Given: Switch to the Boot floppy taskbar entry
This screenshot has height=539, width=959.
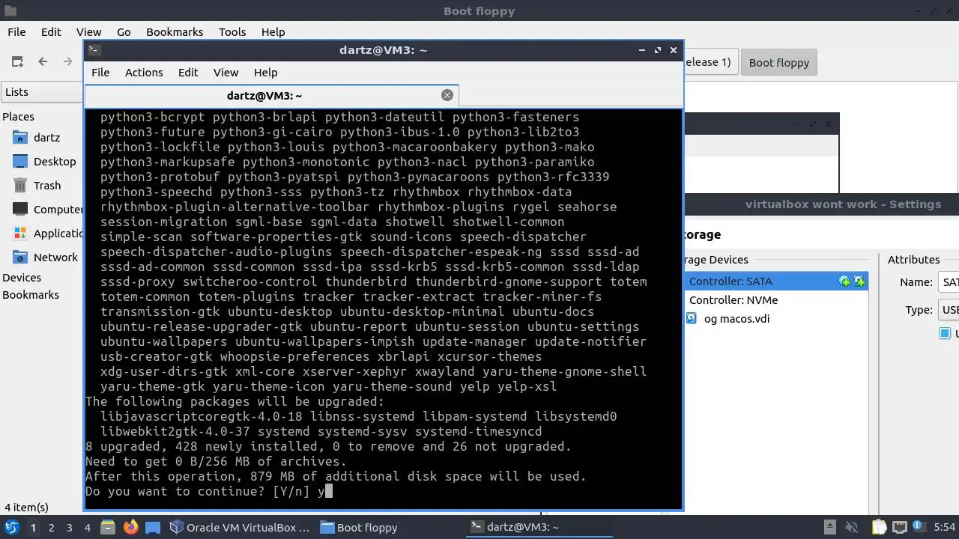Looking at the screenshot, I should point(390,527).
